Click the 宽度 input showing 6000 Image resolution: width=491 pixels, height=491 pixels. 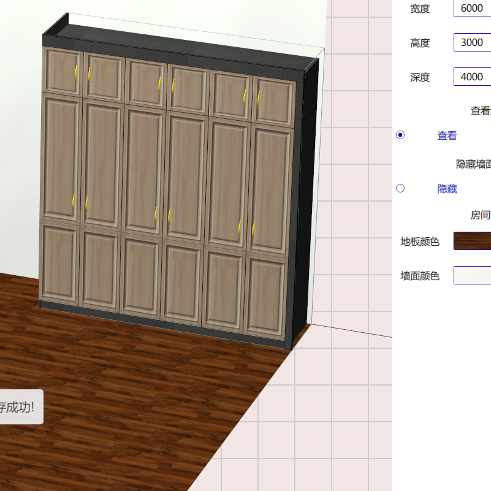[x=472, y=9]
